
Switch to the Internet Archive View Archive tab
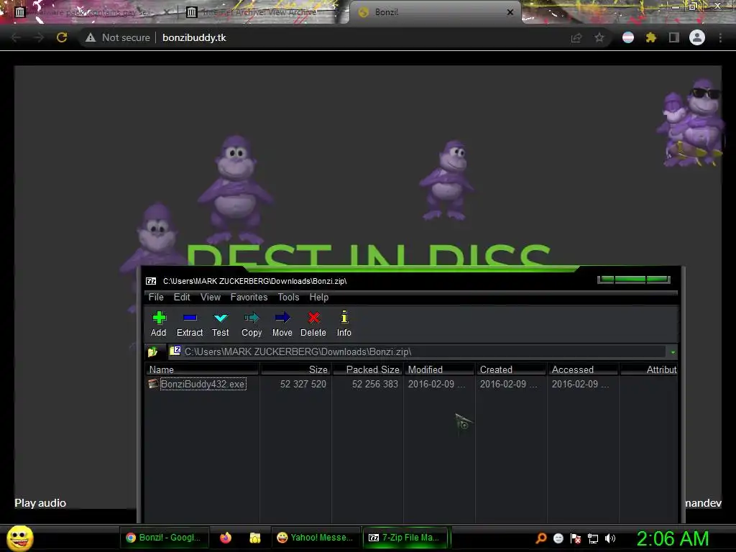tap(260, 12)
